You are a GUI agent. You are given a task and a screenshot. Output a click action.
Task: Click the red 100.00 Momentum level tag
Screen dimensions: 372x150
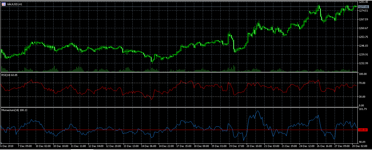(363, 130)
